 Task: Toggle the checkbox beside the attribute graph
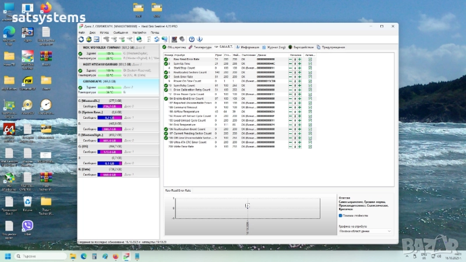341,215
